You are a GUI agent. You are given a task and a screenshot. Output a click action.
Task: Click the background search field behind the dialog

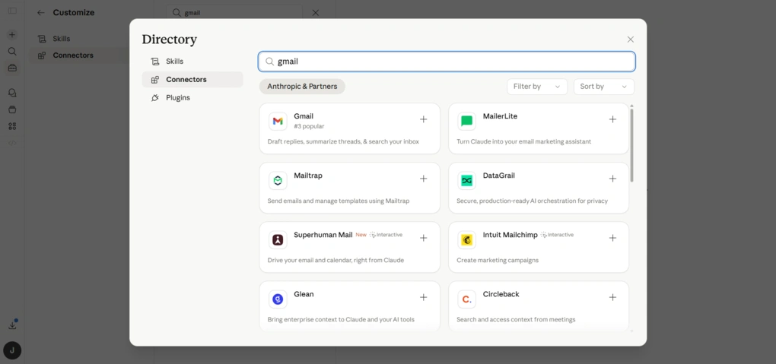[234, 13]
